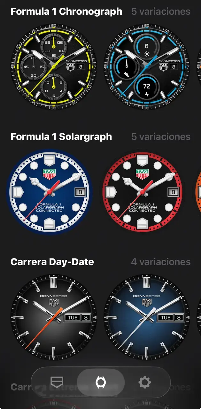Tap the Formula 1 Solargraph heading
This screenshot has width=201, height=409.
pos(61,137)
